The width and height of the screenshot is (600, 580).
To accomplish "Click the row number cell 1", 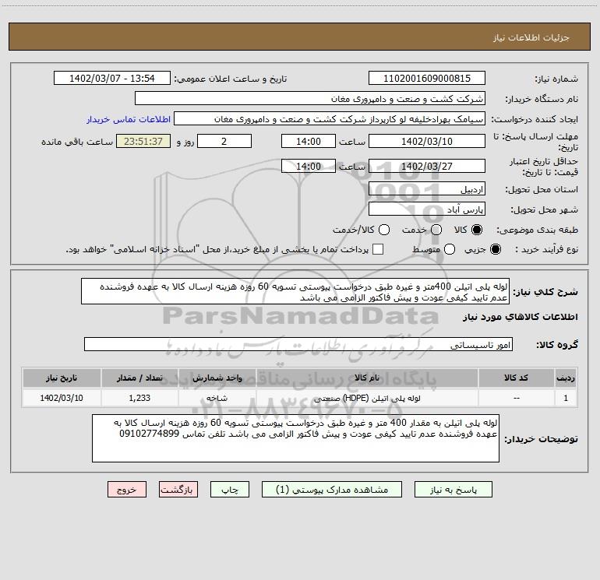I will click(x=566, y=398).
